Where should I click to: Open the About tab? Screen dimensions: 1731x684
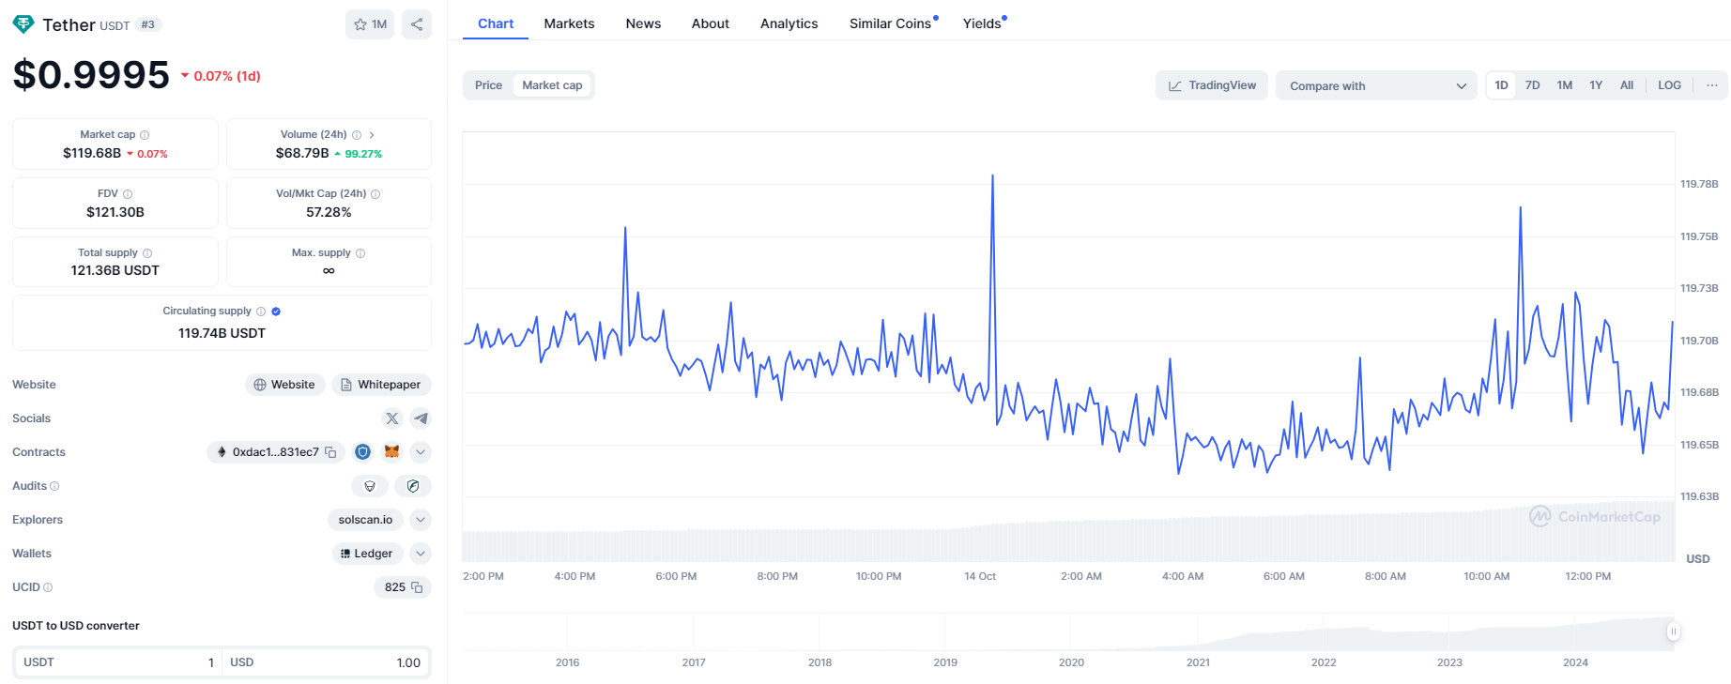(x=711, y=23)
